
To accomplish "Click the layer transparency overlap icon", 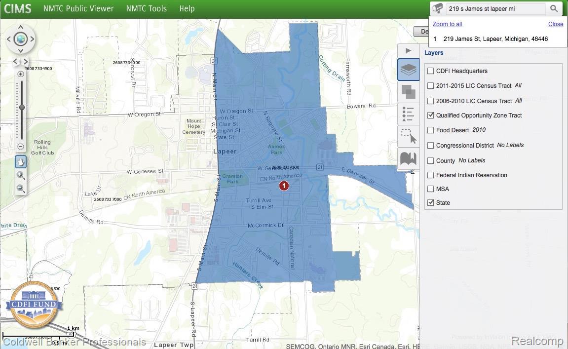I will tap(408, 92).
